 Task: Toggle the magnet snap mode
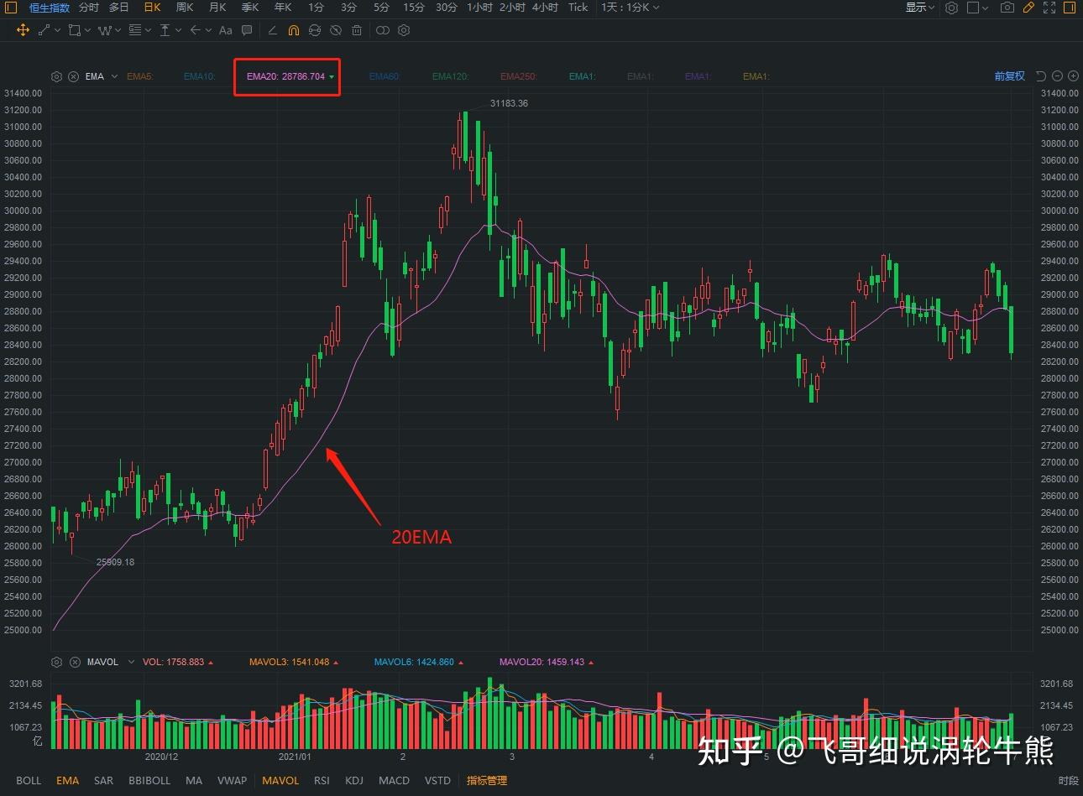coord(293,30)
